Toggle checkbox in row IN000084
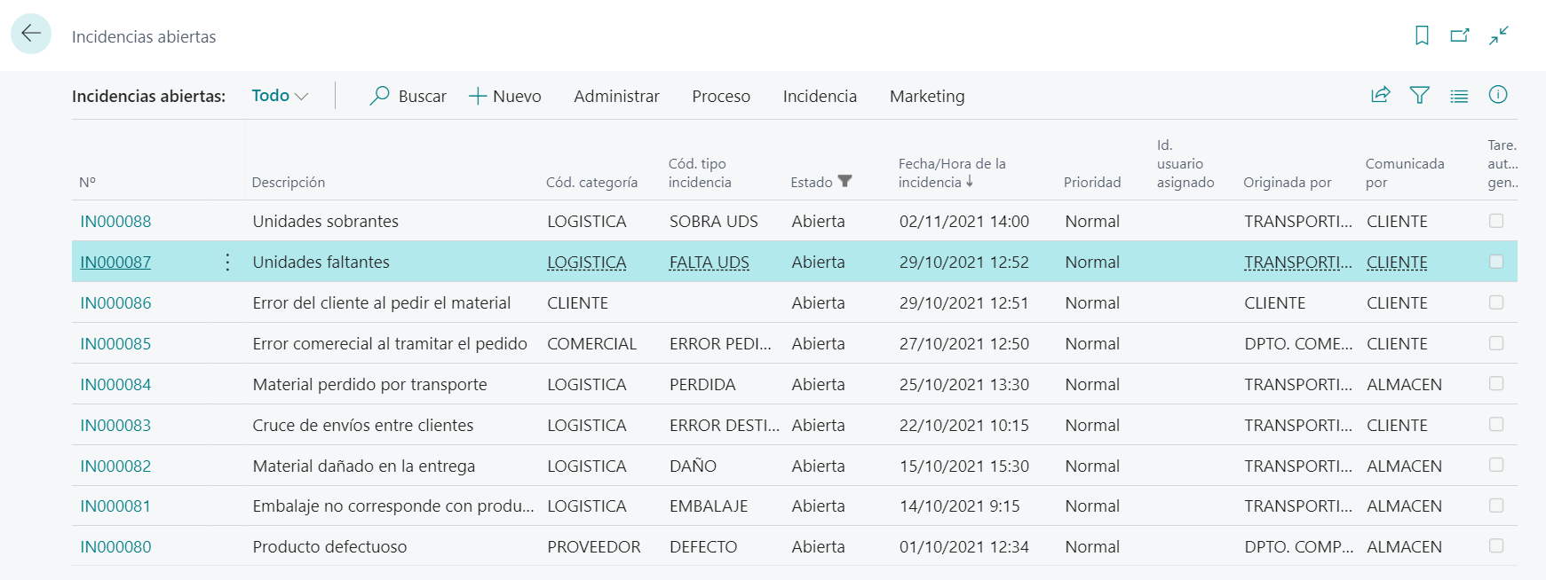The image size is (1546, 580). coord(1496,384)
